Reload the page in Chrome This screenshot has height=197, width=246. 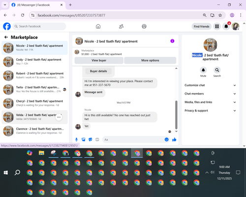tap(23, 15)
